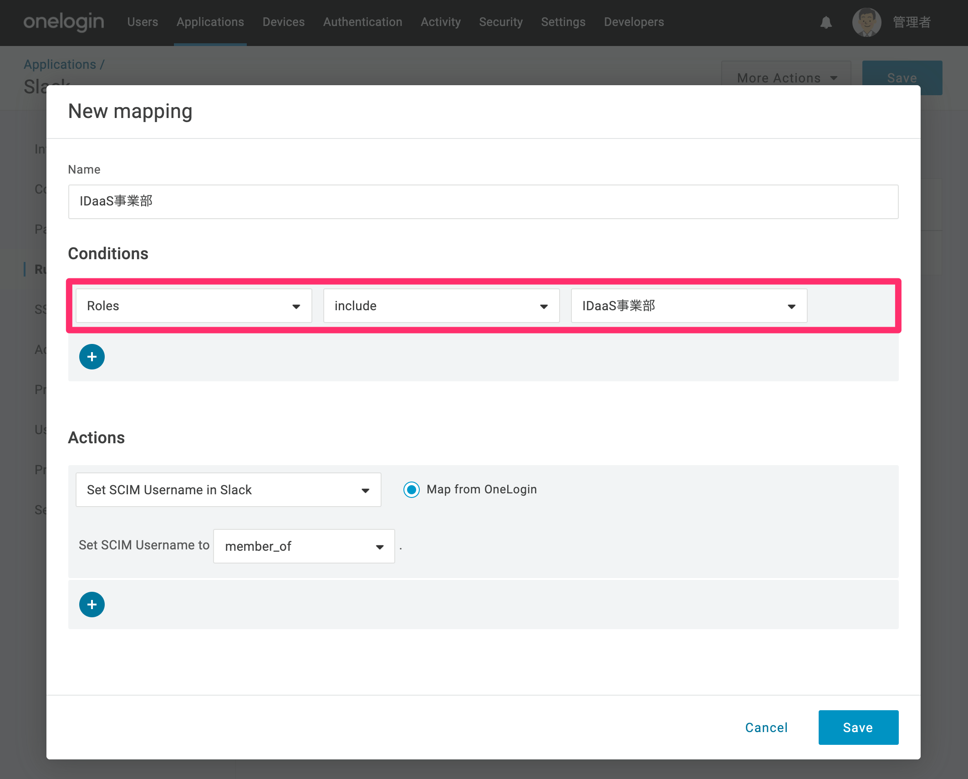Open the Security menu
The image size is (968, 779).
click(x=501, y=22)
